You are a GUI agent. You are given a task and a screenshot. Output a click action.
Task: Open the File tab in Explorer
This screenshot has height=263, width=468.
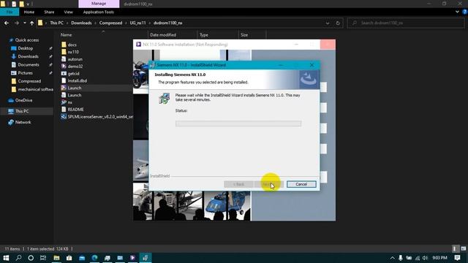(x=10, y=12)
